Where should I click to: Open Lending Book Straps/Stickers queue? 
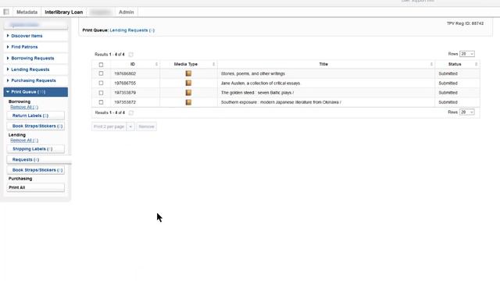click(35, 170)
